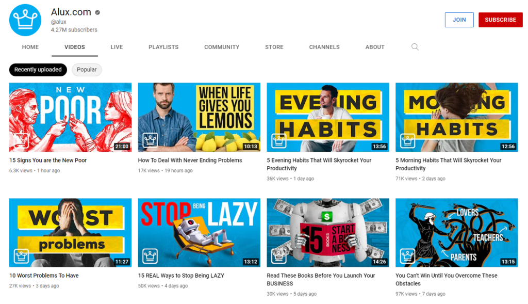
Task: Click crown watermark on Lemons thumbnail
Action: [x=150, y=140]
